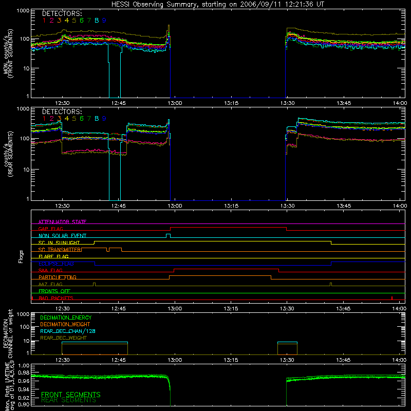The height and width of the screenshot is (411, 411).
Task: Click the ATTENUATOR_STATE flag label
Action: (x=62, y=222)
